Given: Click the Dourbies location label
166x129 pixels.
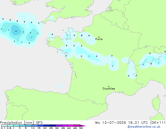Looking at the screenshot, I should point(109,88).
